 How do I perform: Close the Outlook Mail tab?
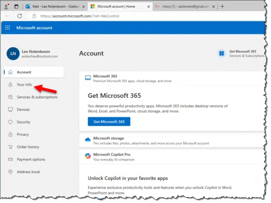pyautogui.click(x=84, y=7)
